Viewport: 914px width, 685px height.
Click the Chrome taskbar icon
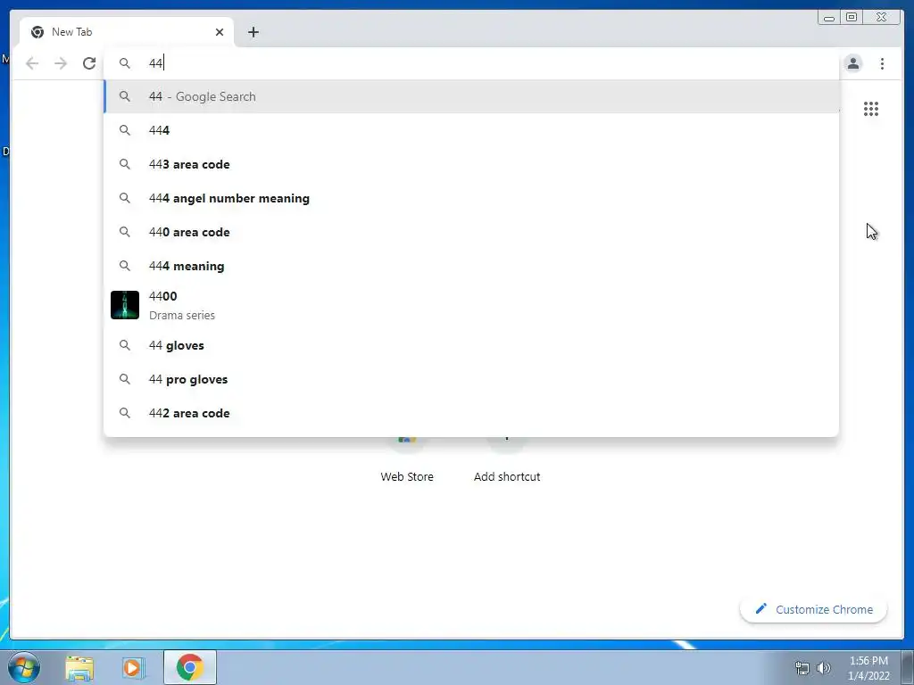pos(190,667)
